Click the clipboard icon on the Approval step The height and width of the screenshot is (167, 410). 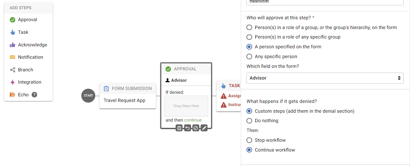click(x=179, y=128)
